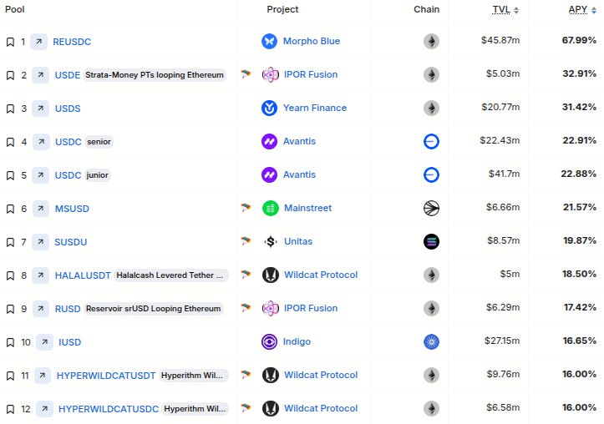
Task: Bookmark the MSUSD pool row
Action: pyautogui.click(x=10, y=209)
